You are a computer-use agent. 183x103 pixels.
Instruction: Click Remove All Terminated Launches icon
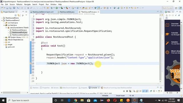point(130,91)
